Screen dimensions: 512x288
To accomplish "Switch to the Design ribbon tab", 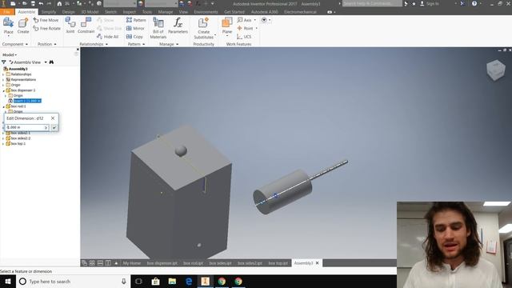I will coord(68,12).
